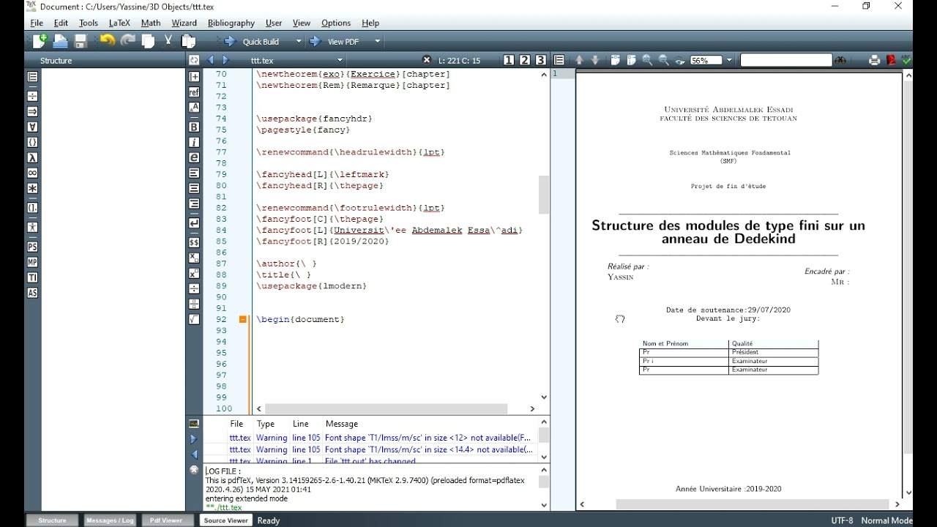Check spelling in PDF toolbar
This screenshot has width=937, height=527.
[x=906, y=60]
